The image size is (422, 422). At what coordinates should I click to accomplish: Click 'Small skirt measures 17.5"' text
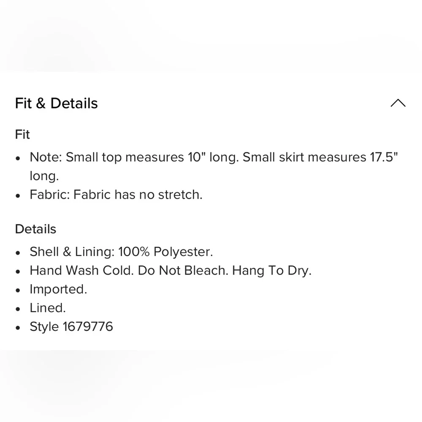click(x=320, y=157)
